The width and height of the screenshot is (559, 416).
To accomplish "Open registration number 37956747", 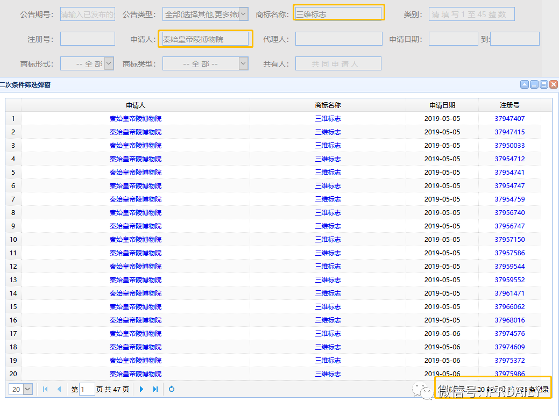I will [x=510, y=226].
